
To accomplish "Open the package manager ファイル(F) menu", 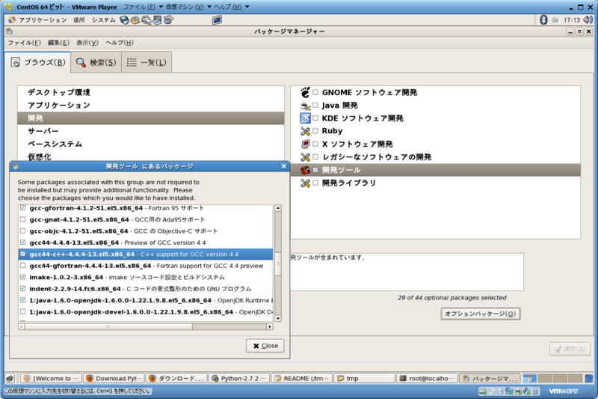I will 24,43.
